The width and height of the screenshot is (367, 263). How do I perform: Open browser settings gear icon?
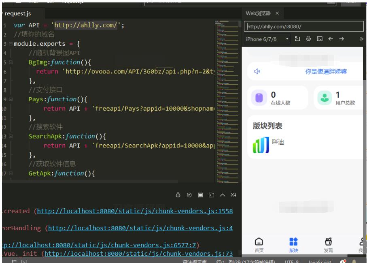[x=308, y=39]
